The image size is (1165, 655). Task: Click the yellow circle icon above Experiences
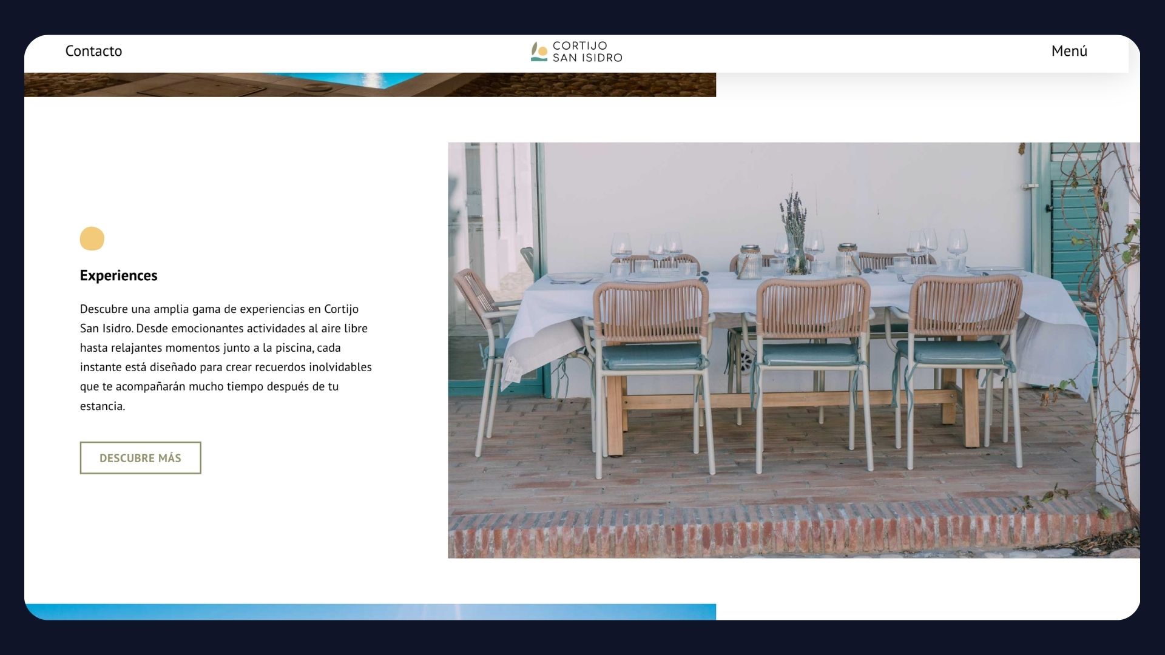(x=92, y=238)
